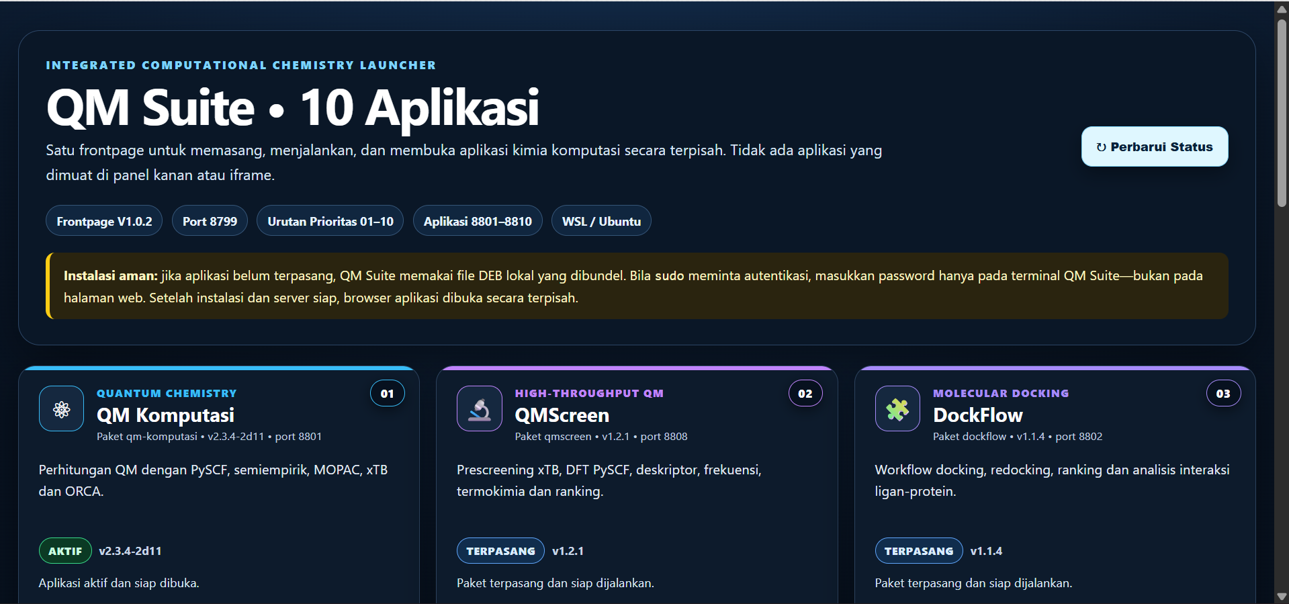Click version text v2.3.4-2d11 beside AKTIF
Image resolution: width=1289 pixels, height=604 pixels.
coord(130,551)
